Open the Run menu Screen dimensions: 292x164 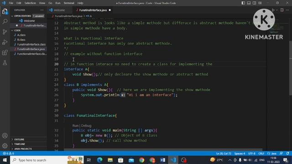[58, 3]
